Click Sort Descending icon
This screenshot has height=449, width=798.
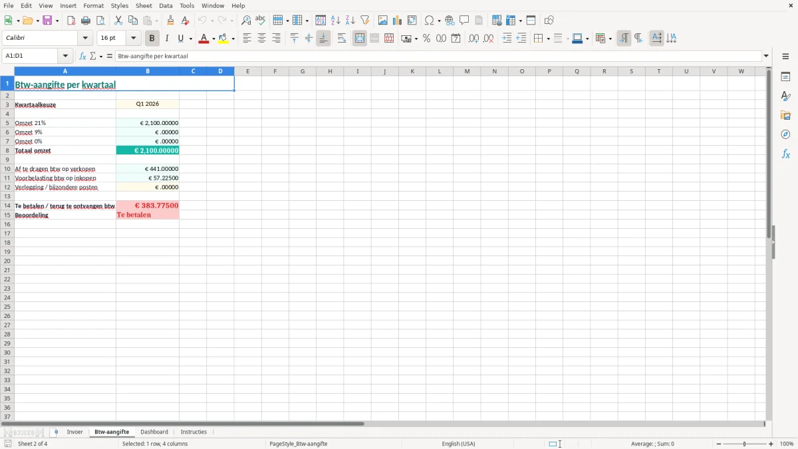tap(350, 21)
